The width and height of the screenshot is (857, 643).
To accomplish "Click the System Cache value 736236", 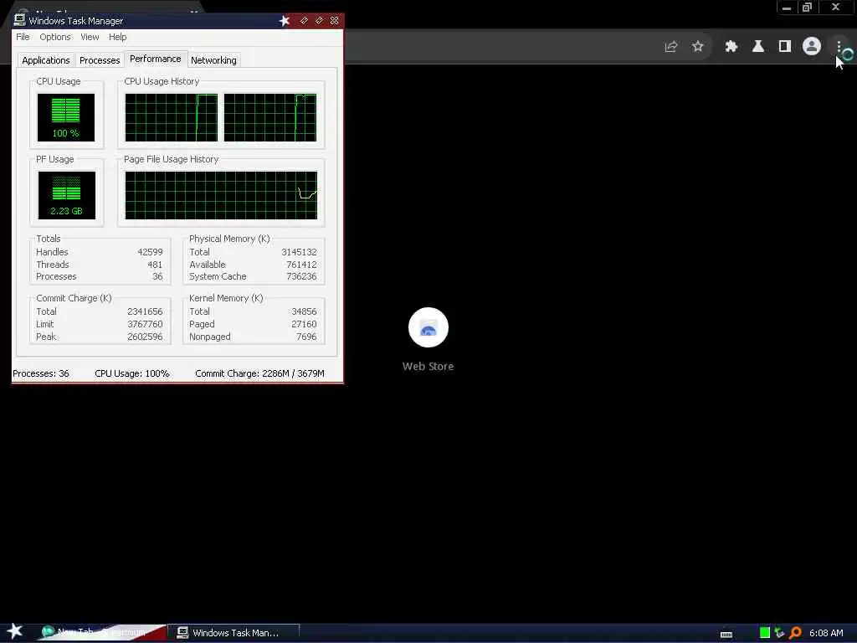I will pyautogui.click(x=301, y=276).
